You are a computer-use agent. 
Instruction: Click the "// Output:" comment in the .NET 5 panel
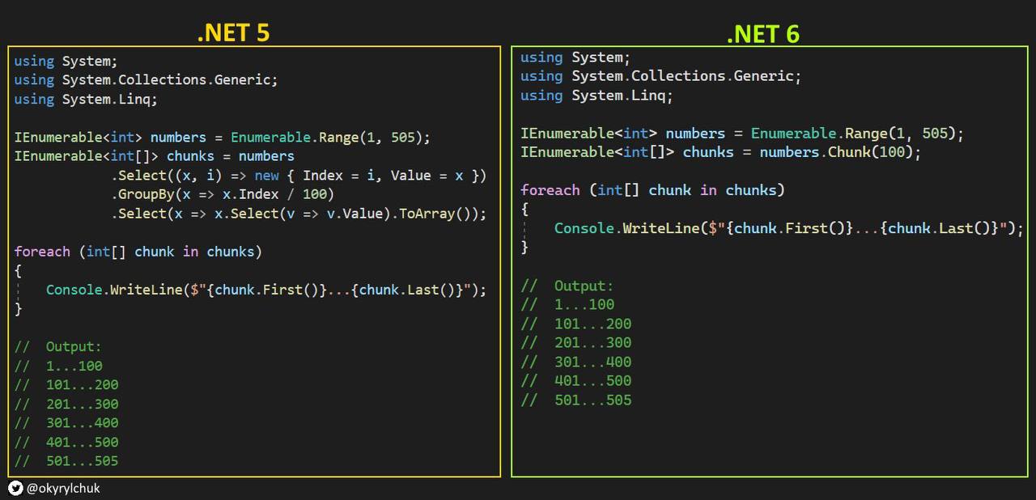(58, 347)
